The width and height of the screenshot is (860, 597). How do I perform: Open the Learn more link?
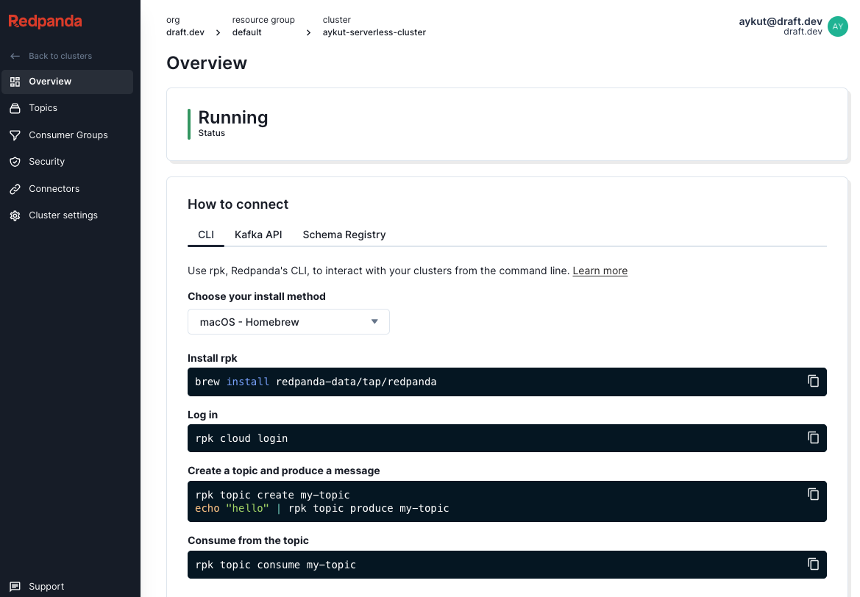pos(600,271)
